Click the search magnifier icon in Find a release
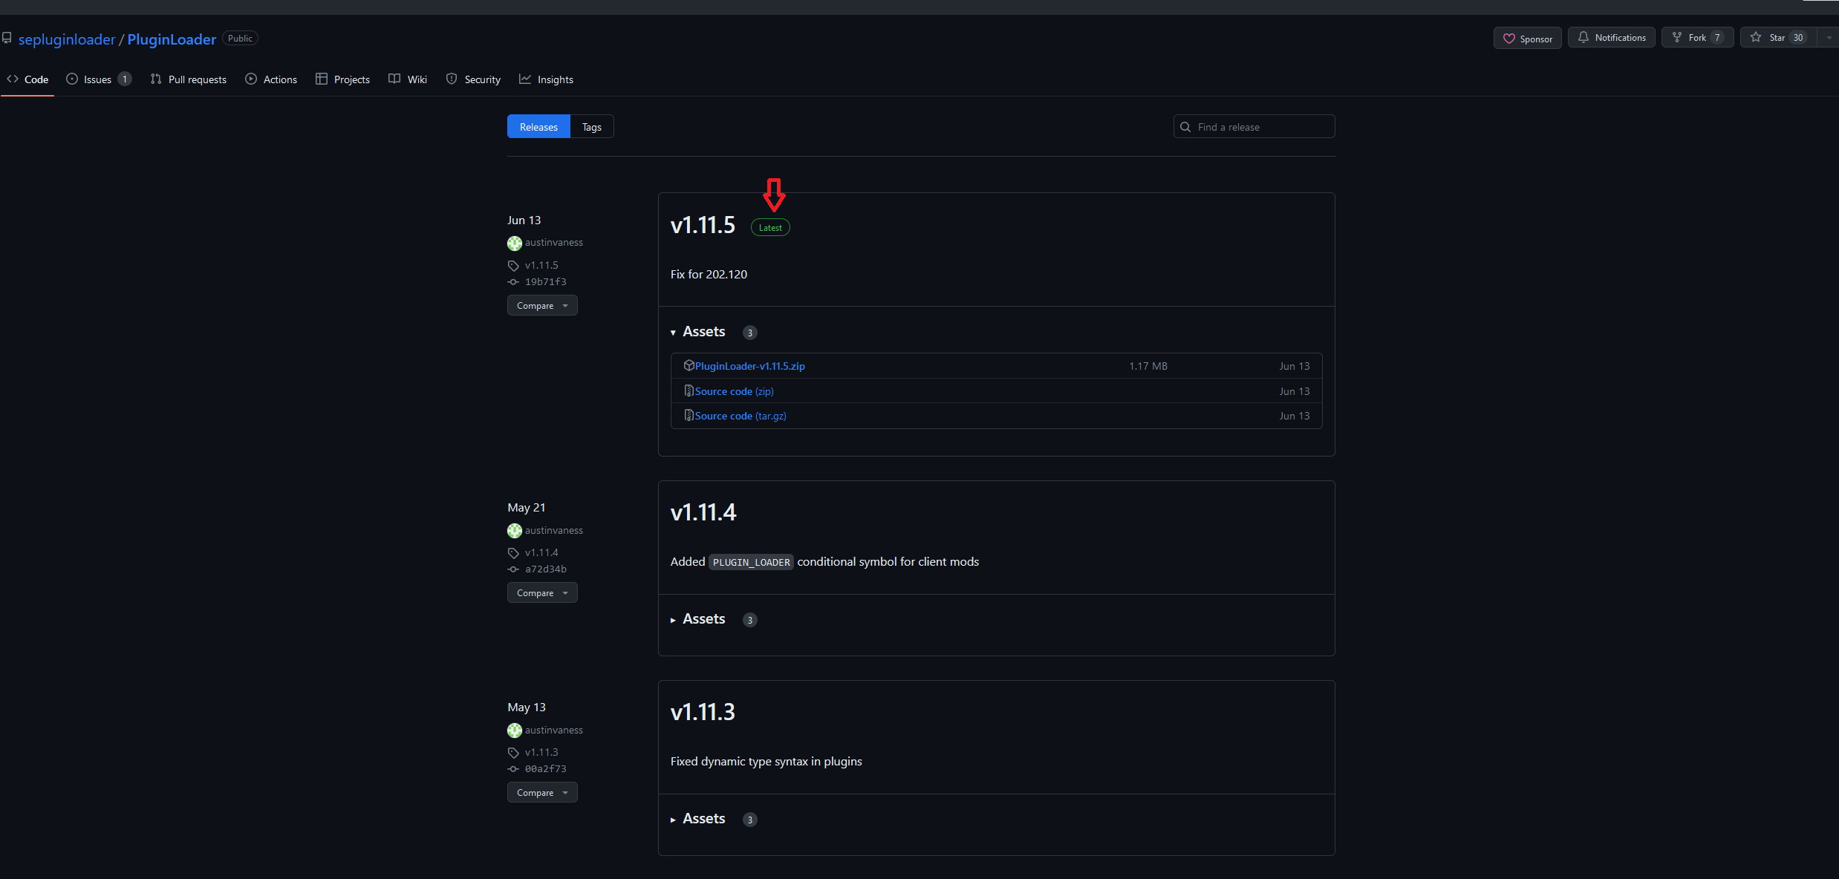 pos(1185,127)
